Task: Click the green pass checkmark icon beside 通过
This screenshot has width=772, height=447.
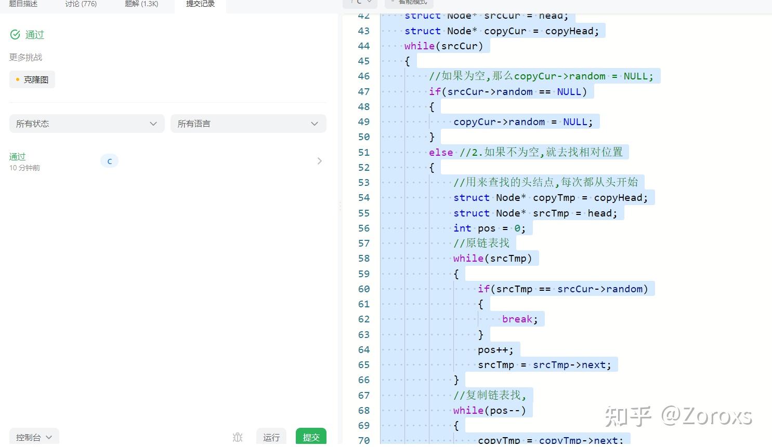Action: tap(15, 34)
